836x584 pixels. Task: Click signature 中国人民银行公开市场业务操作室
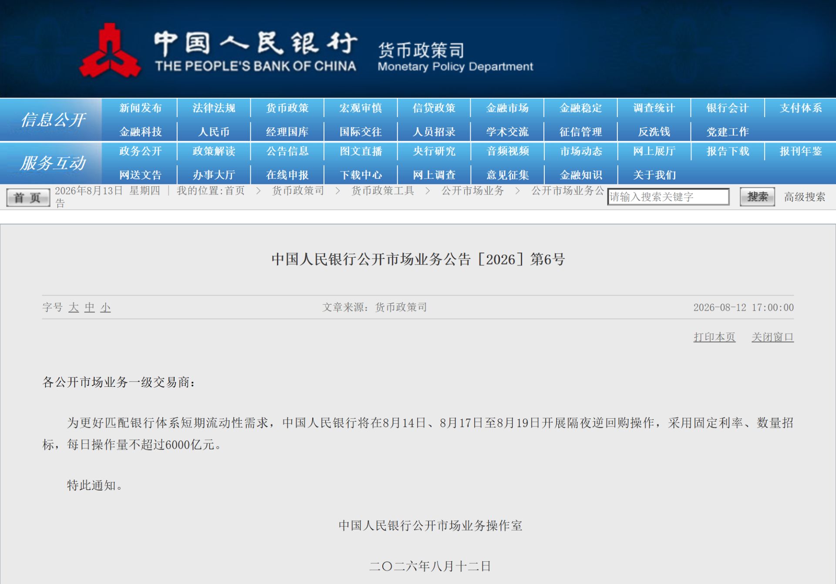(x=430, y=526)
